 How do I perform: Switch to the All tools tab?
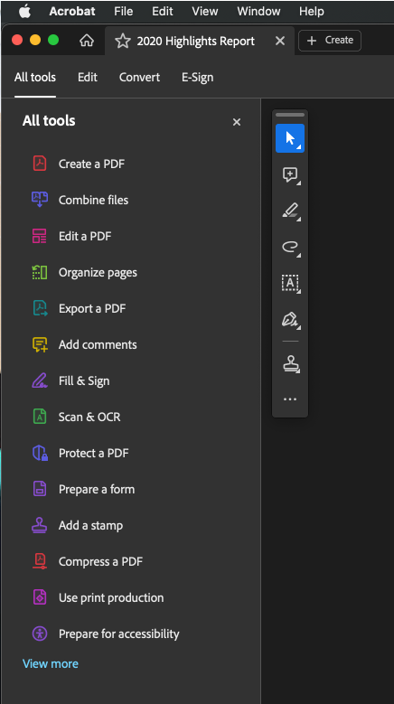(35, 77)
